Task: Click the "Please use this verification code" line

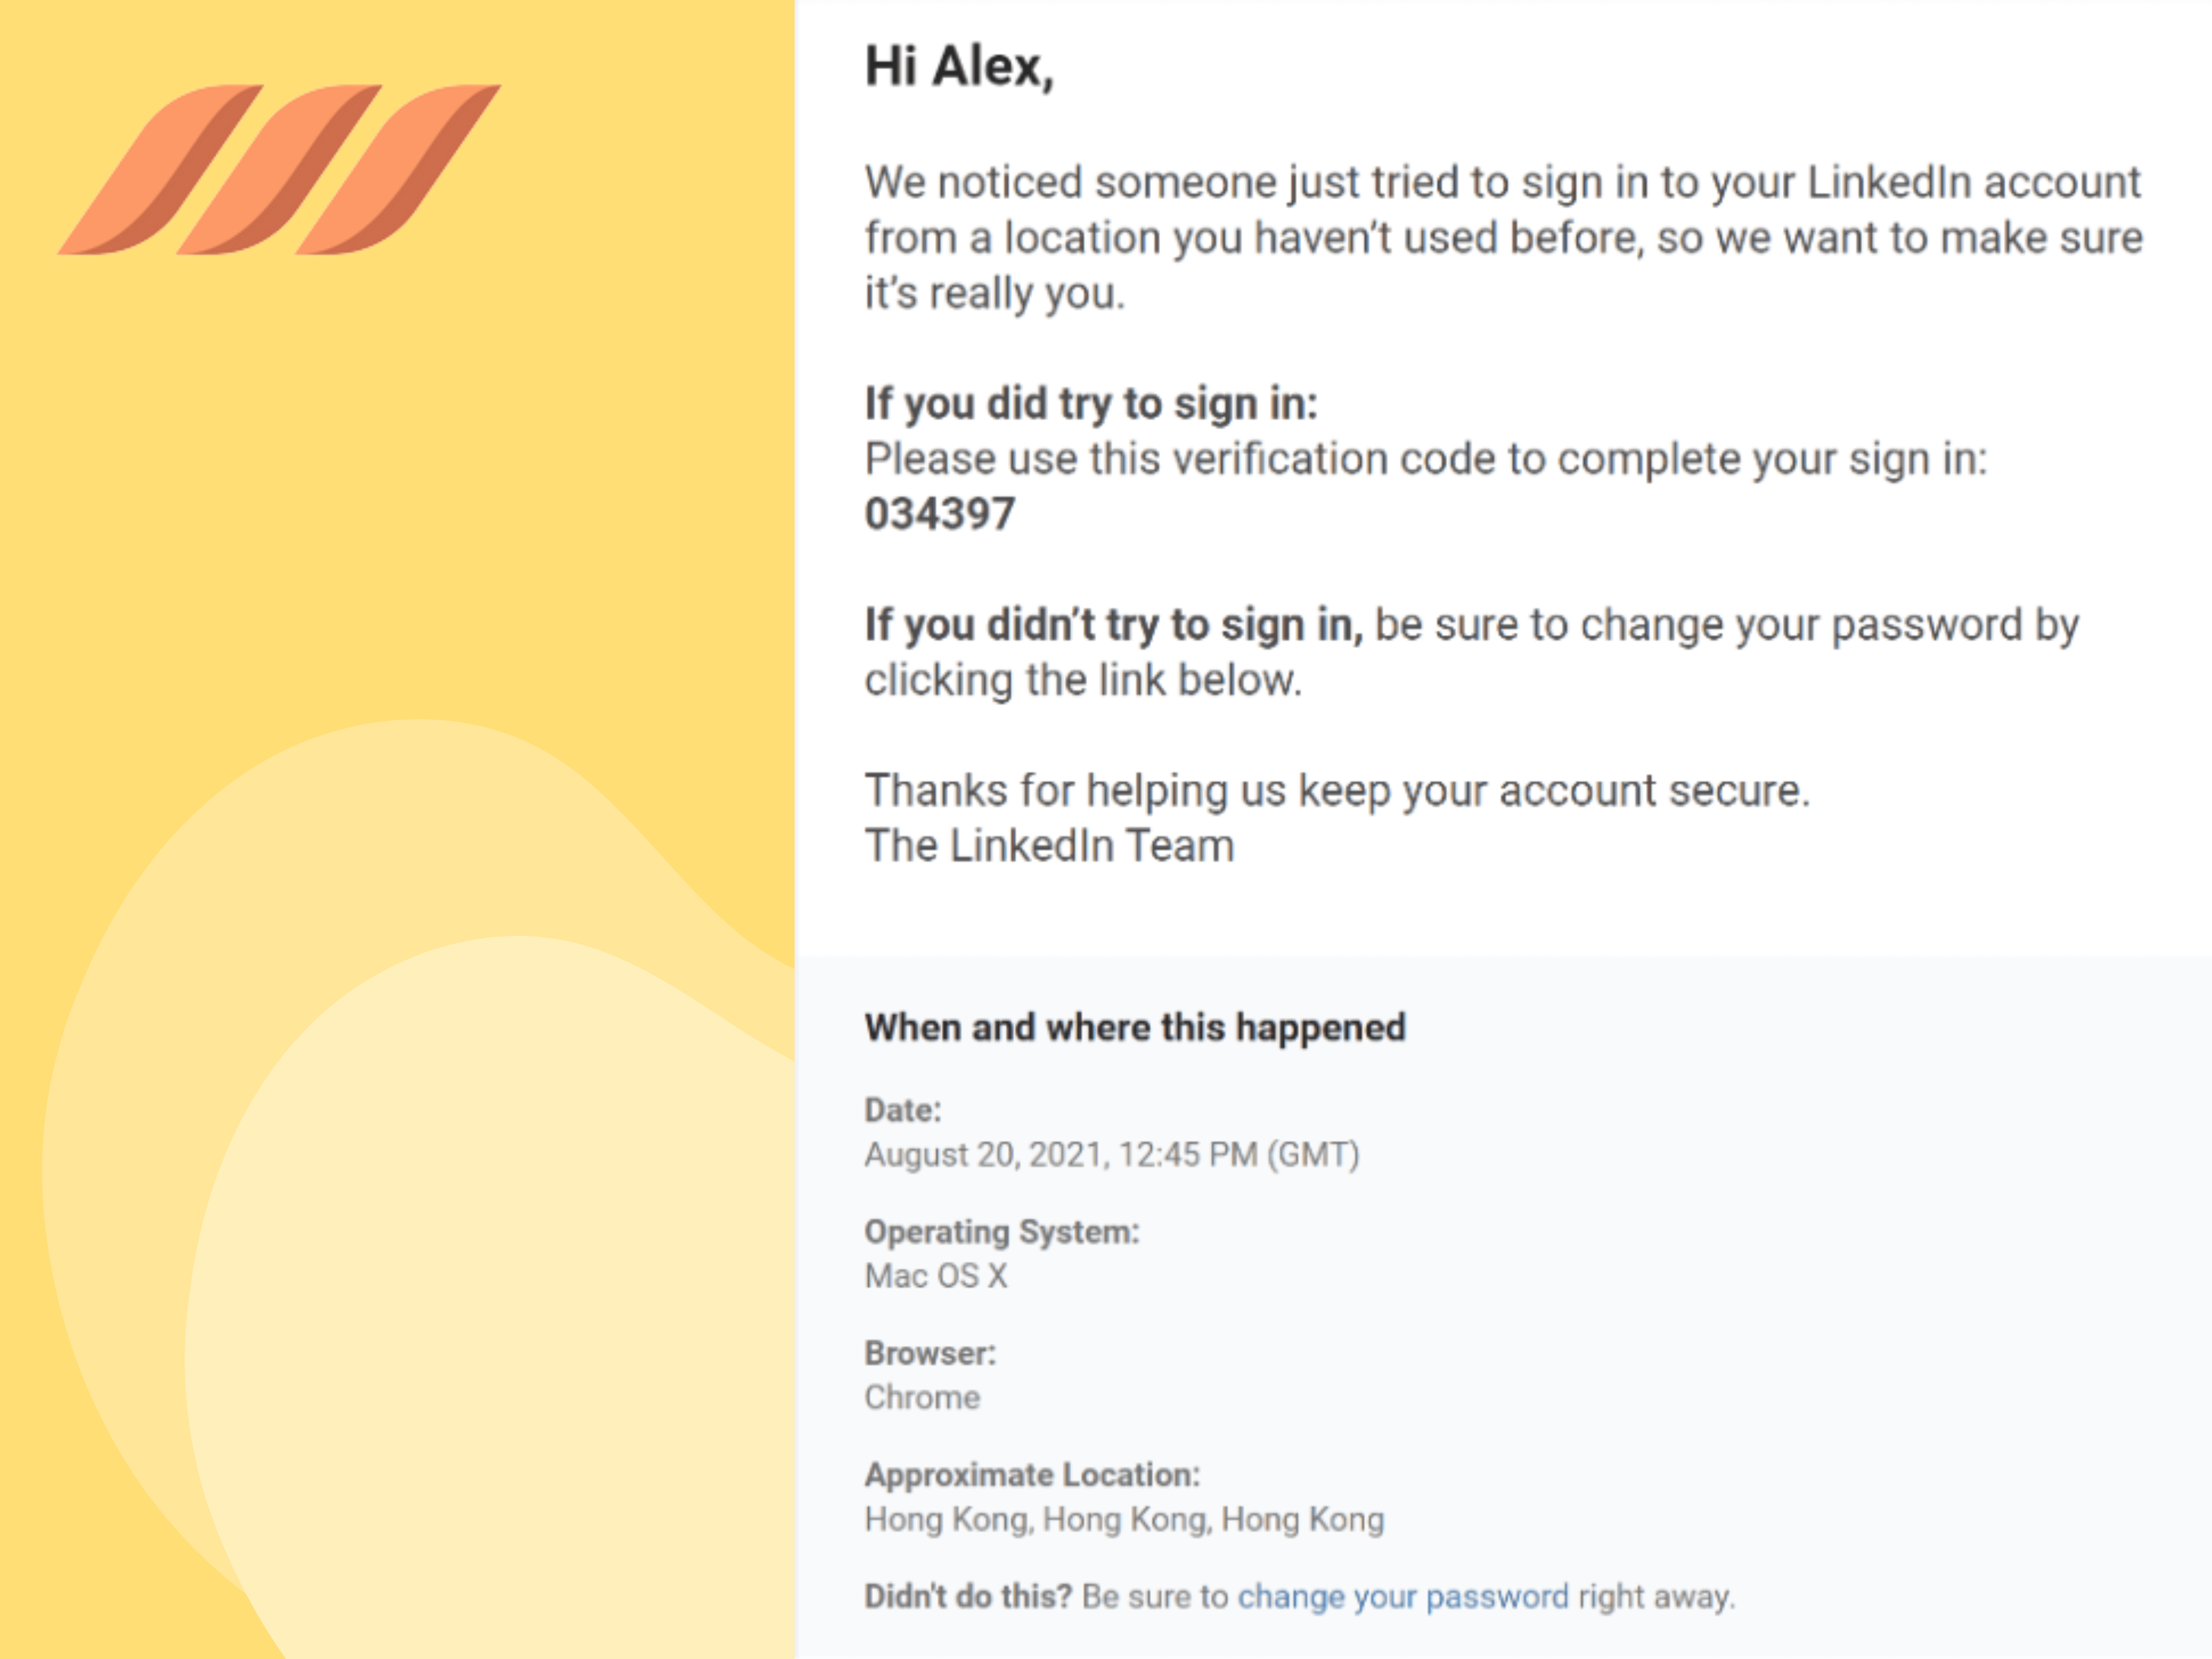Action: point(1425,459)
